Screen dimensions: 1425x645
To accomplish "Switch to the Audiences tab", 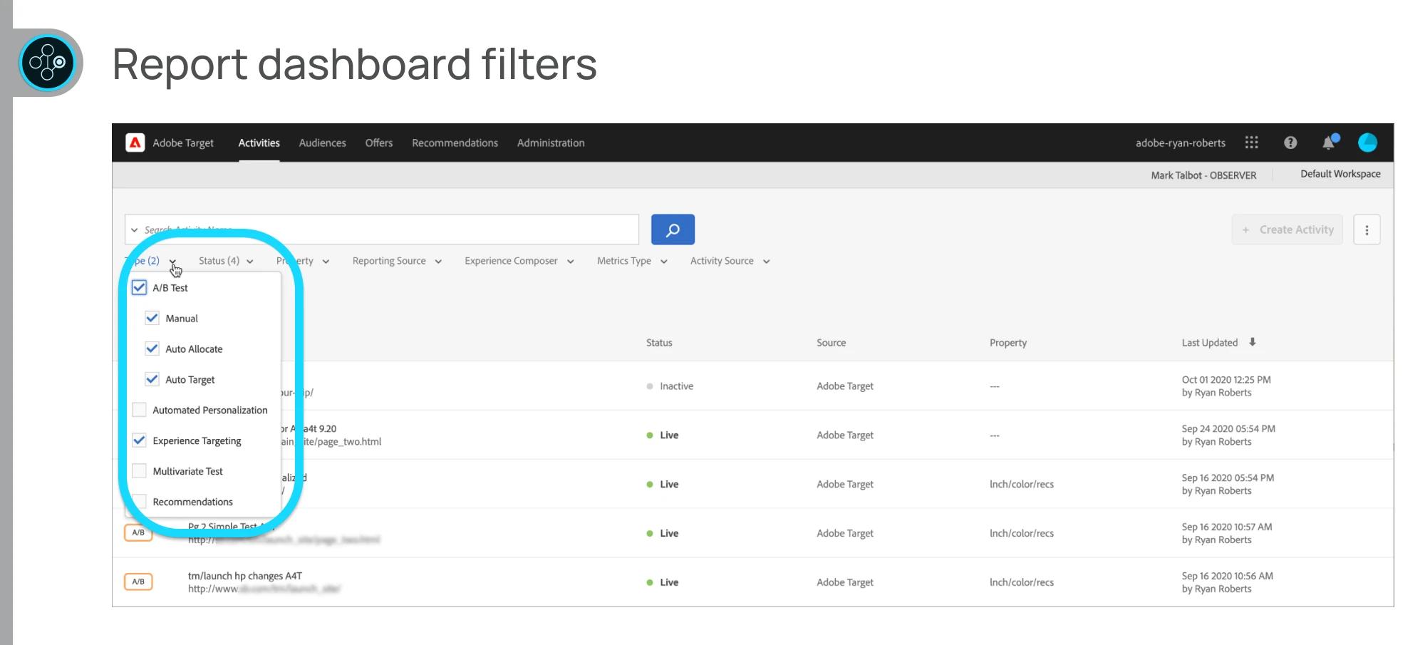I will coord(322,143).
